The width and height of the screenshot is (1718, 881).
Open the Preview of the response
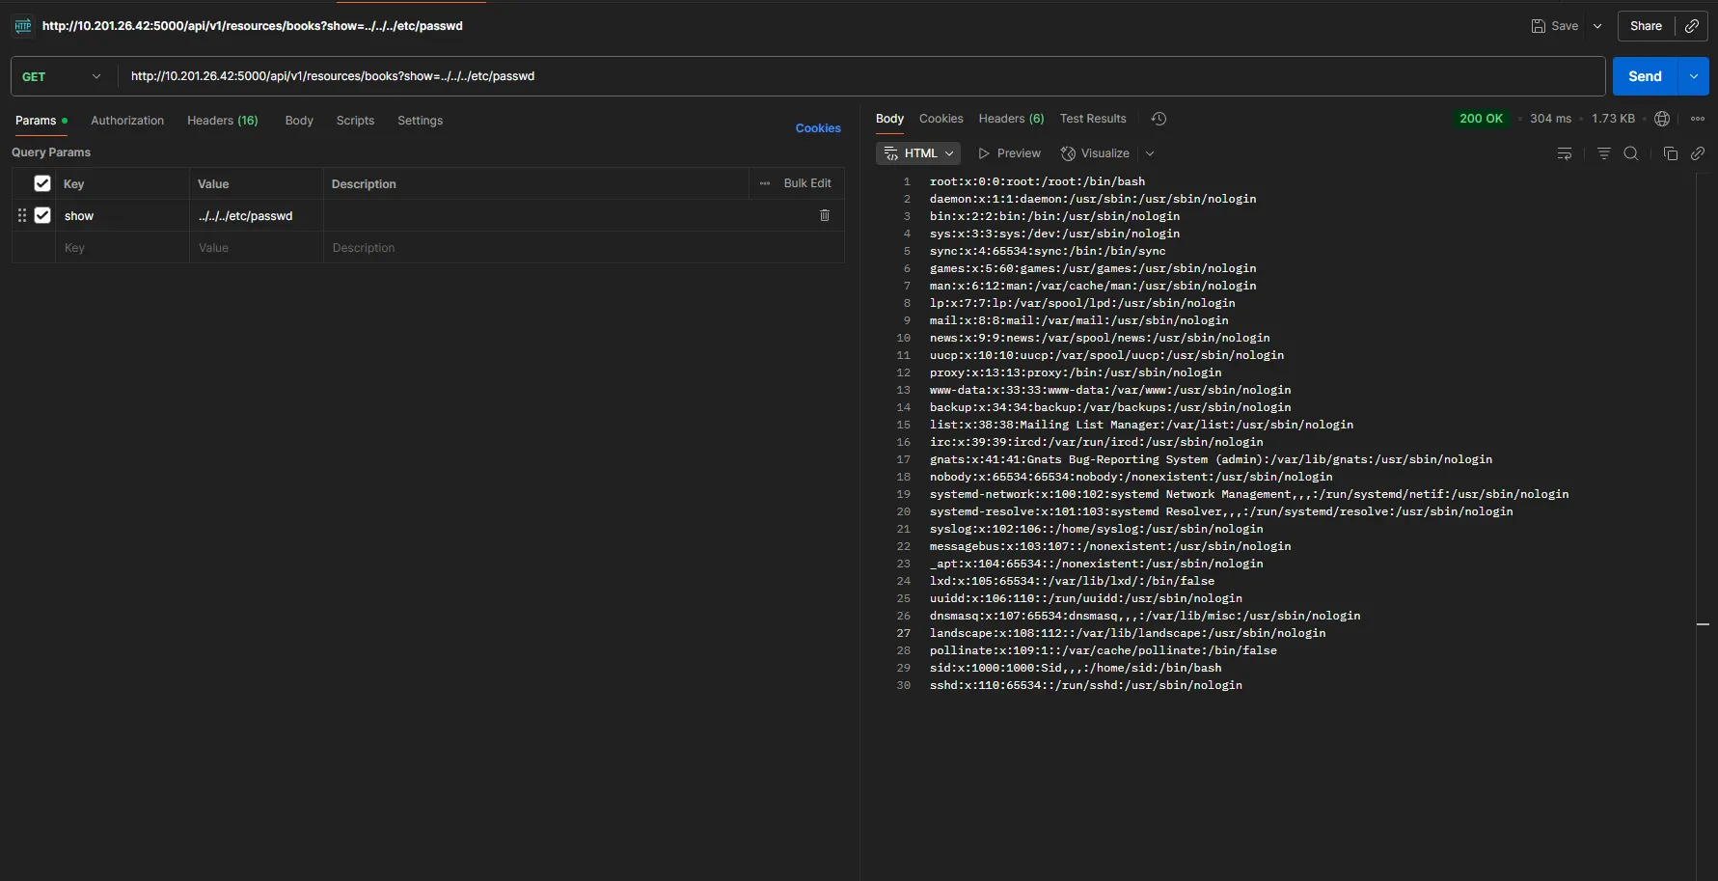coord(1009,152)
